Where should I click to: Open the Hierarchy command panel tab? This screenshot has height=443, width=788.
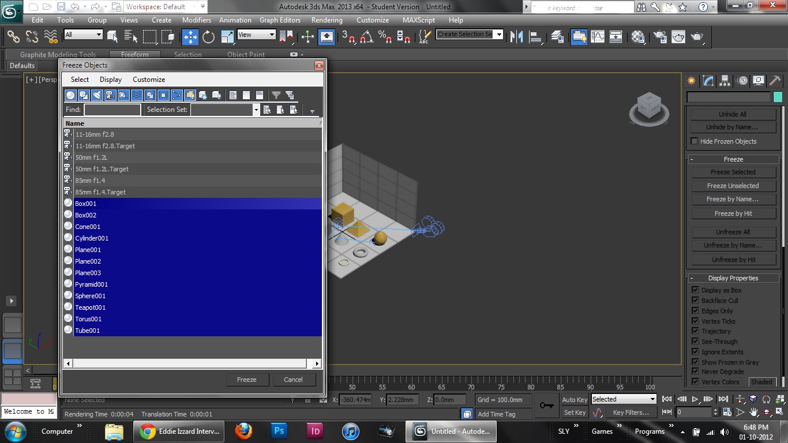[x=726, y=81]
